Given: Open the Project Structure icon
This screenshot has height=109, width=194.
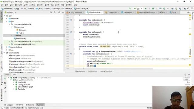Looking at the screenshot, I should tap(185, 8).
